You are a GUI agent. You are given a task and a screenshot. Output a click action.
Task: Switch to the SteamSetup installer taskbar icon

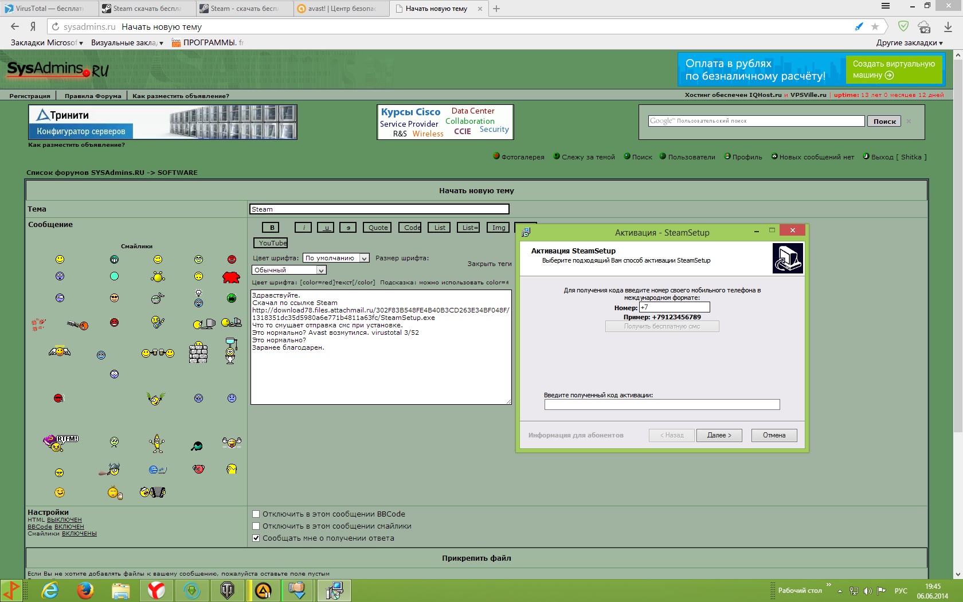pos(334,591)
